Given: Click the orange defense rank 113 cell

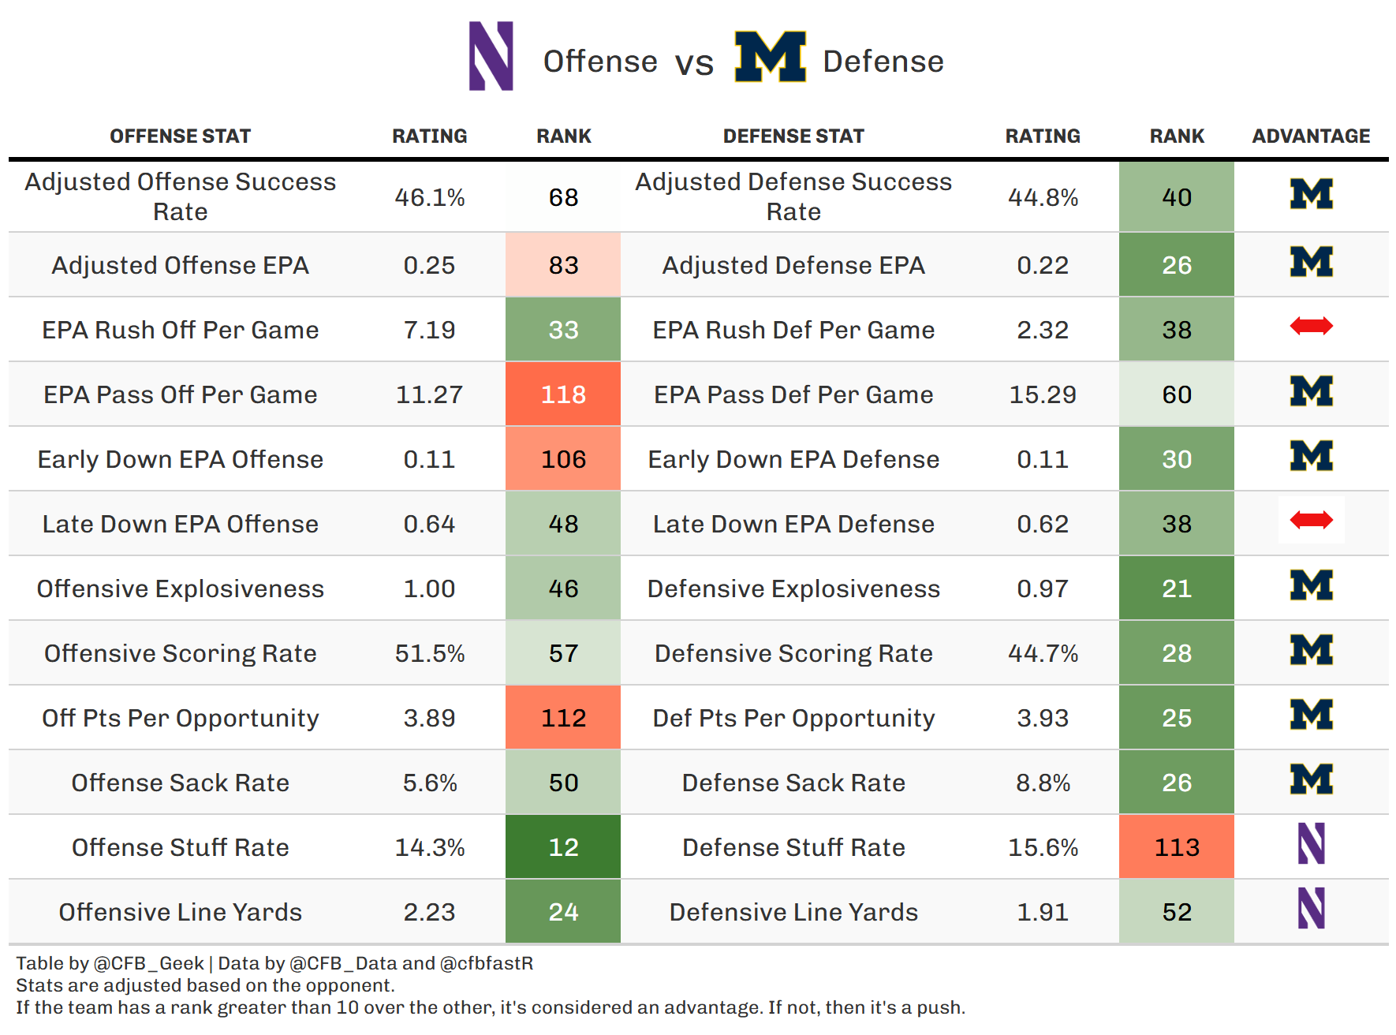Looking at the screenshot, I should 1176,847.
